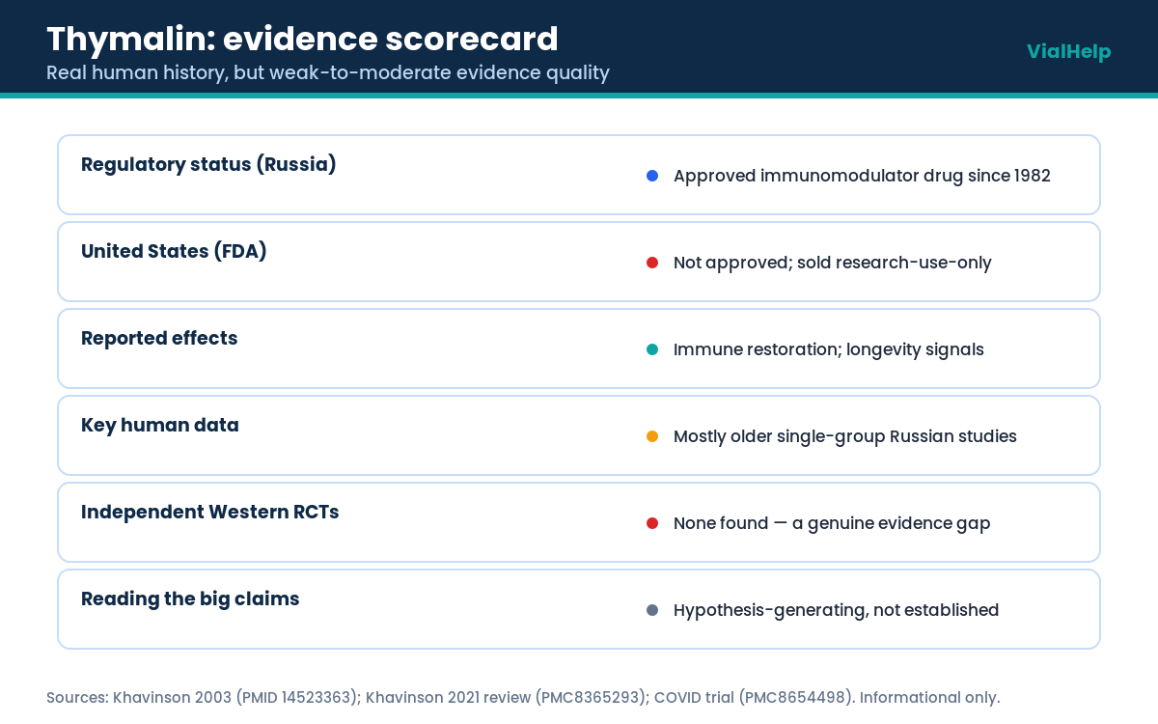Click the red dot beside 'None found'
Viewport: 1158px width, 724px height.
pos(652,523)
